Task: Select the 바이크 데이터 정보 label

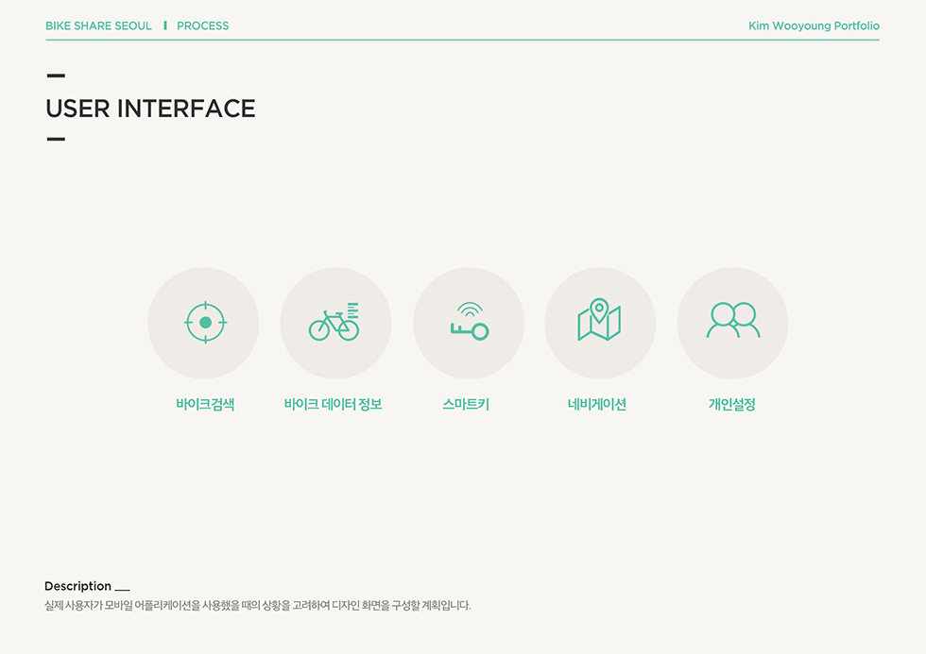Action: [x=333, y=405]
